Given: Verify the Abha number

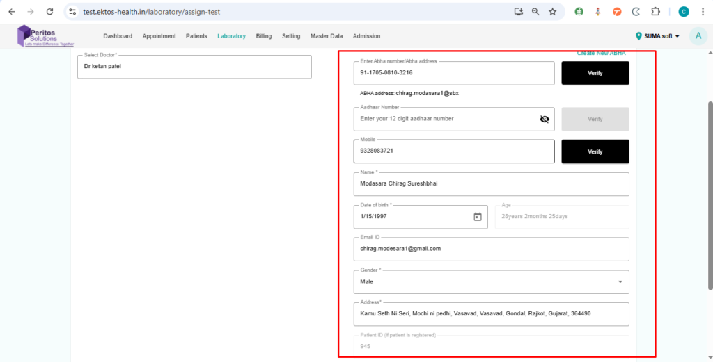Looking at the screenshot, I should (x=595, y=73).
